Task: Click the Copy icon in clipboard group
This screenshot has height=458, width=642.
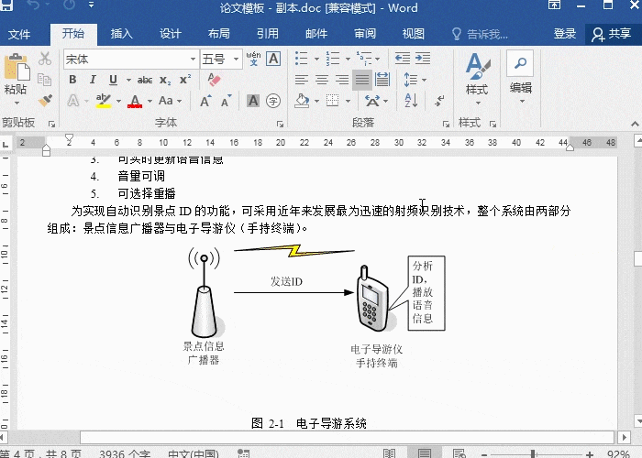Action: coord(44,80)
